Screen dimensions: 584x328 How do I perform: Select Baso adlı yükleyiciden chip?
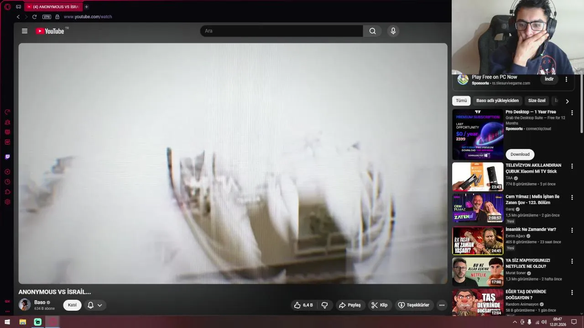coord(497,101)
